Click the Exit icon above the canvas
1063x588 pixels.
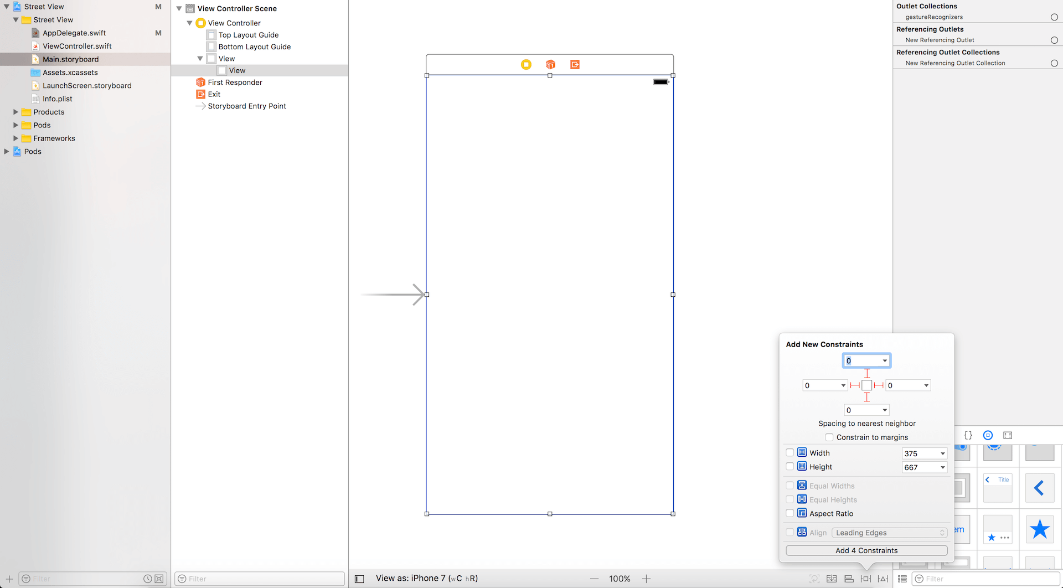(575, 65)
